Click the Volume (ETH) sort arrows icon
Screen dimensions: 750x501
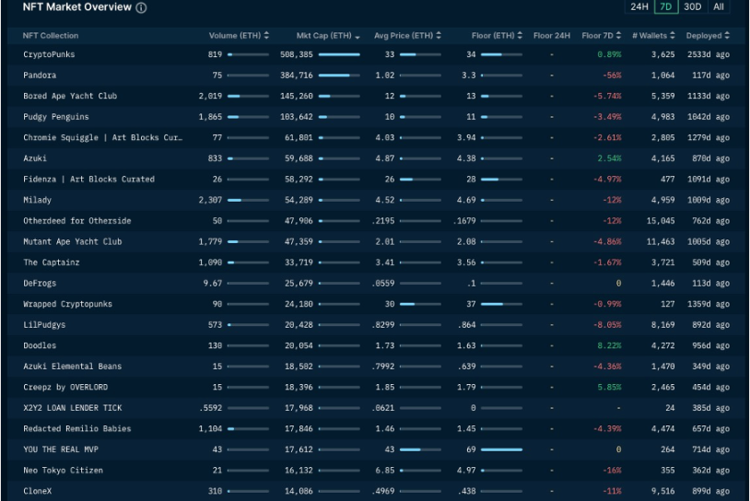tap(266, 36)
